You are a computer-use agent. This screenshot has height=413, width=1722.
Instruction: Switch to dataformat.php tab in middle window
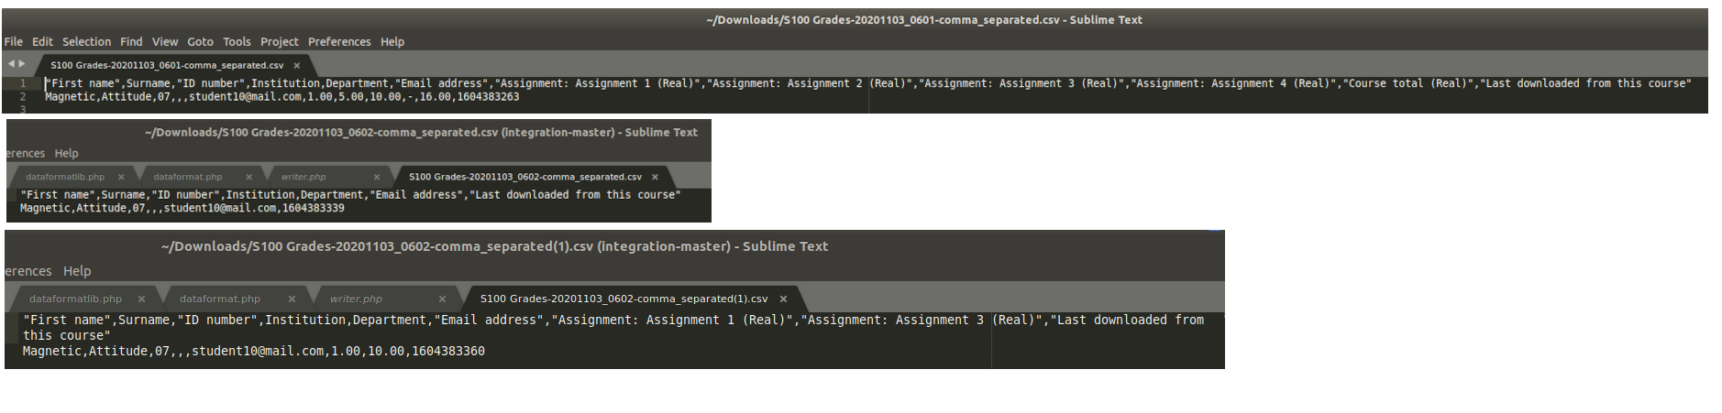click(x=188, y=177)
